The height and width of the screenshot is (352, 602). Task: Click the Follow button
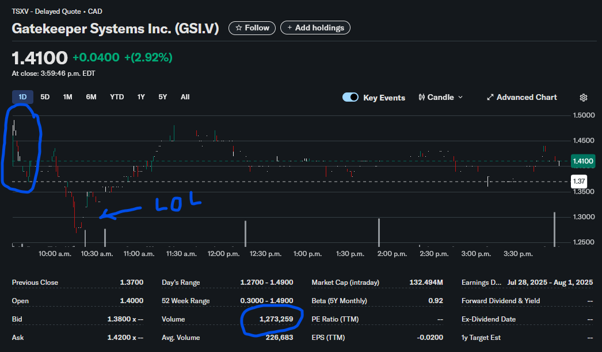coord(252,28)
